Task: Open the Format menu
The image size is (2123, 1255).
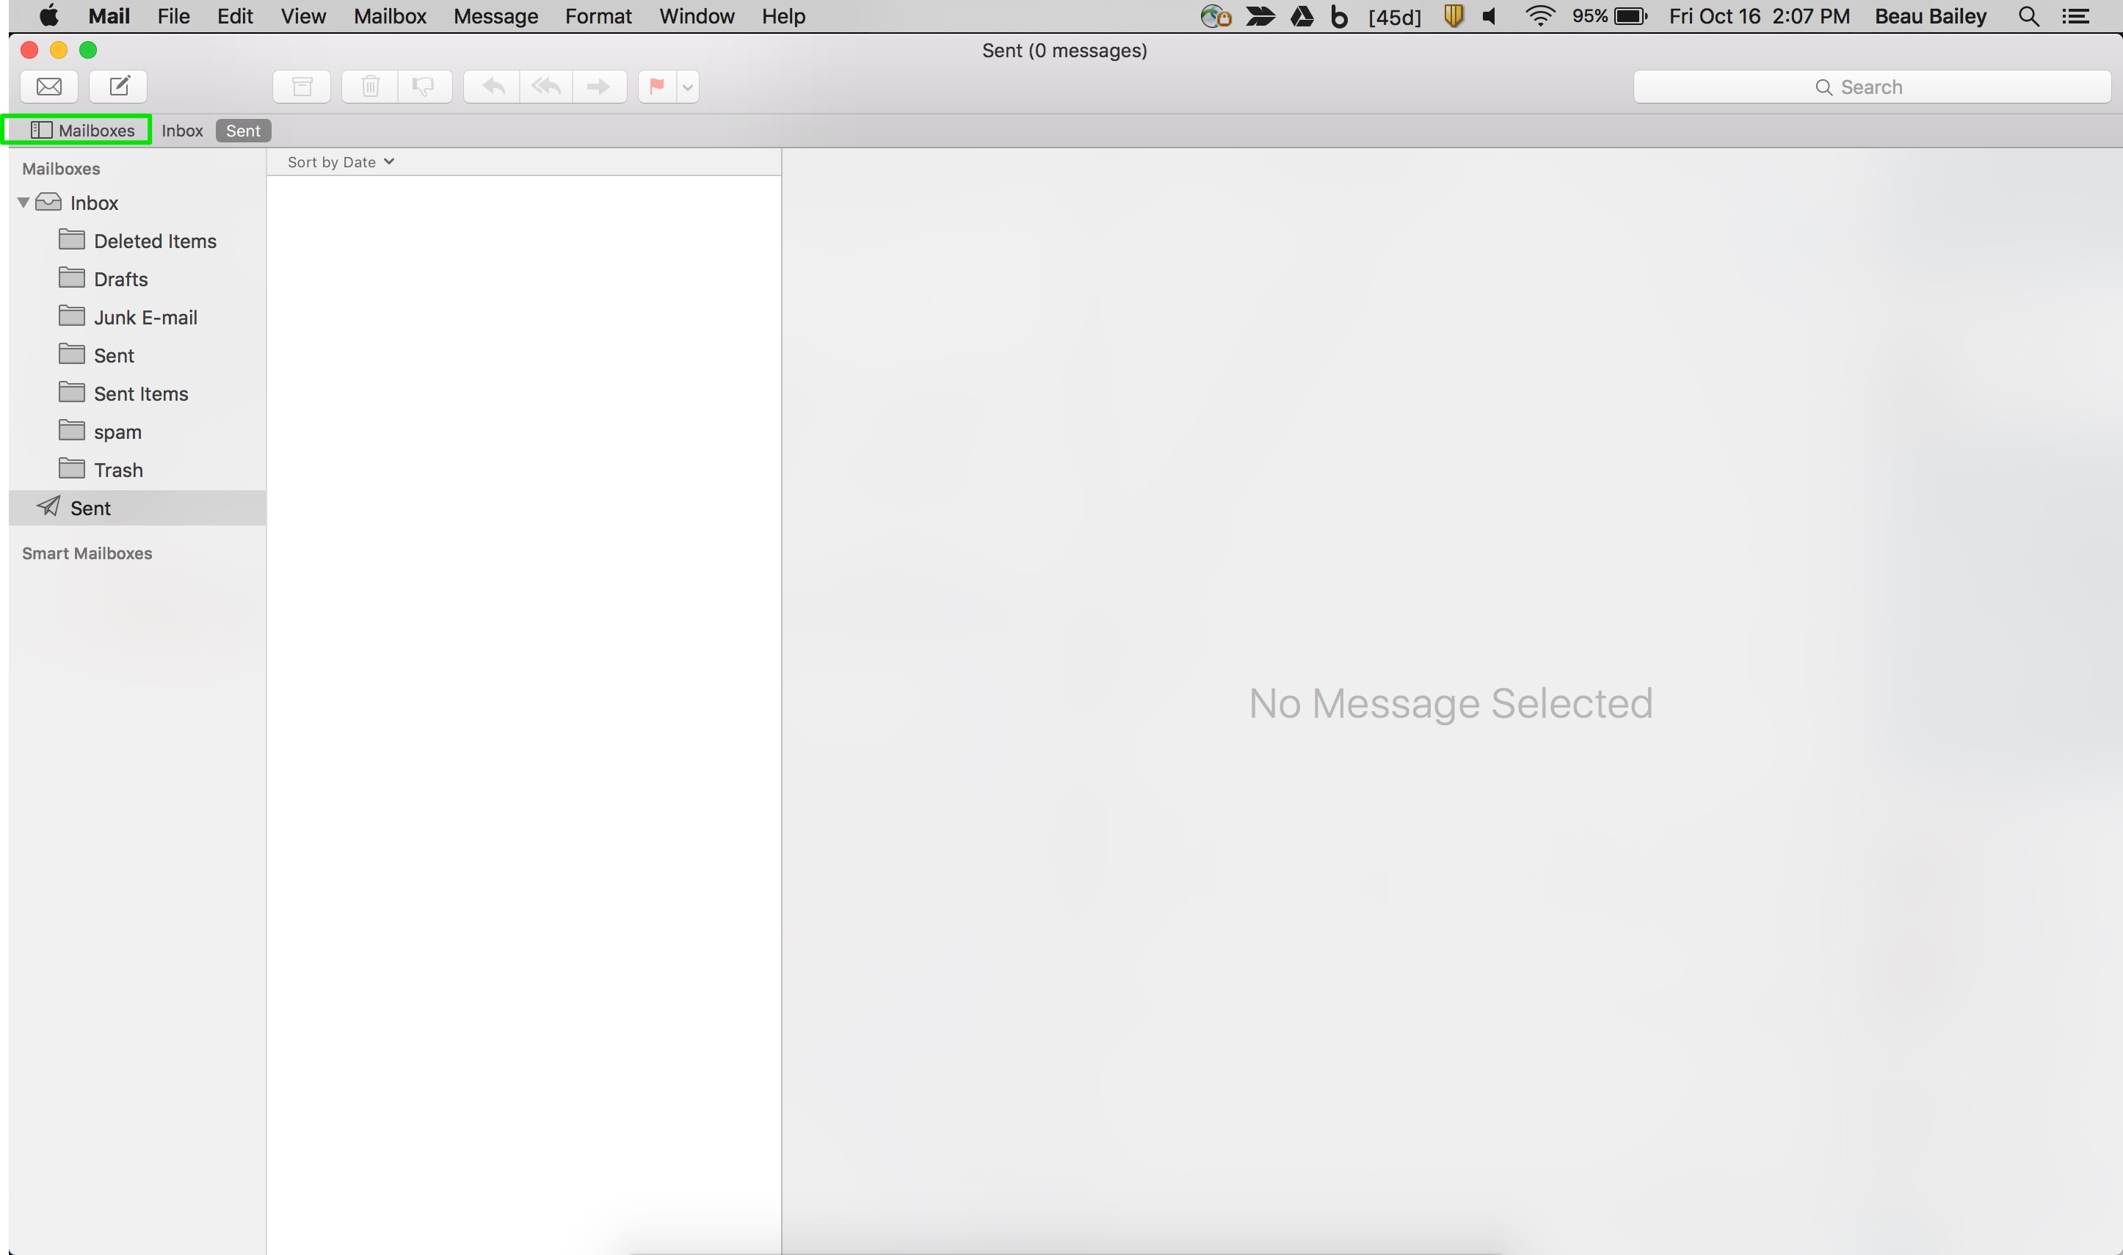Action: [598, 16]
